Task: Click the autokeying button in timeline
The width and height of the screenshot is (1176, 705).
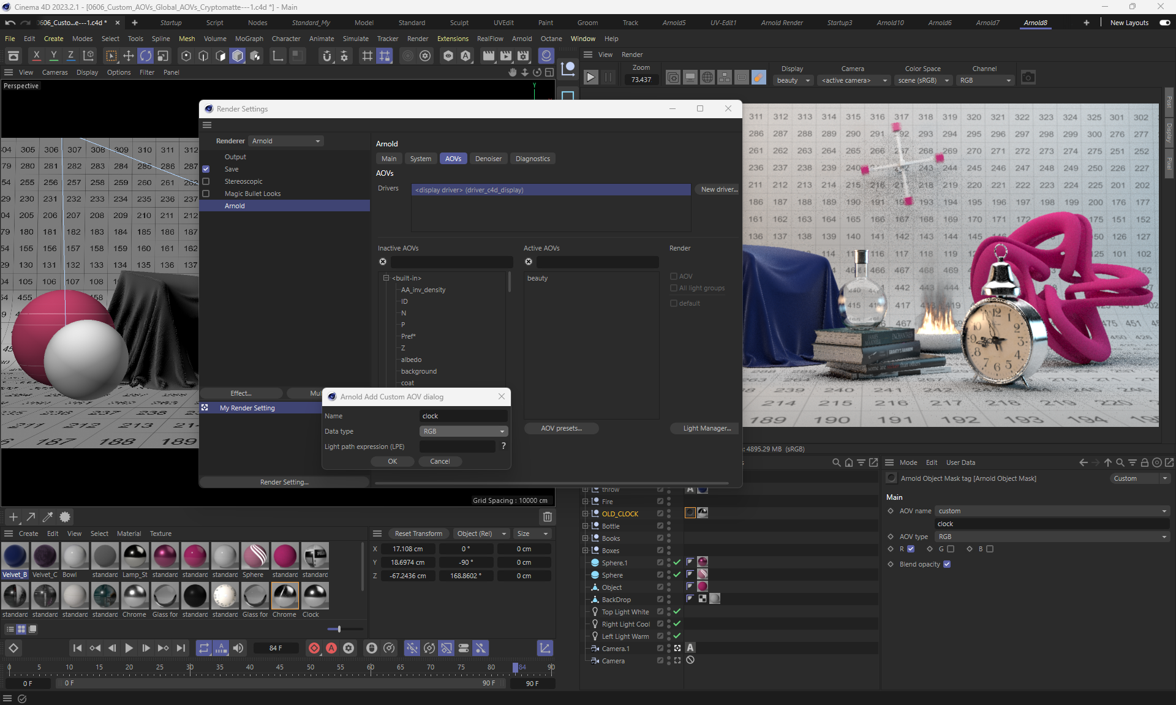Action: (x=331, y=648)
